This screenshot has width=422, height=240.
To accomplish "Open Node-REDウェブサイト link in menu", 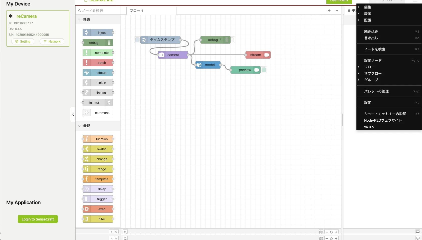I will point(389,120).
